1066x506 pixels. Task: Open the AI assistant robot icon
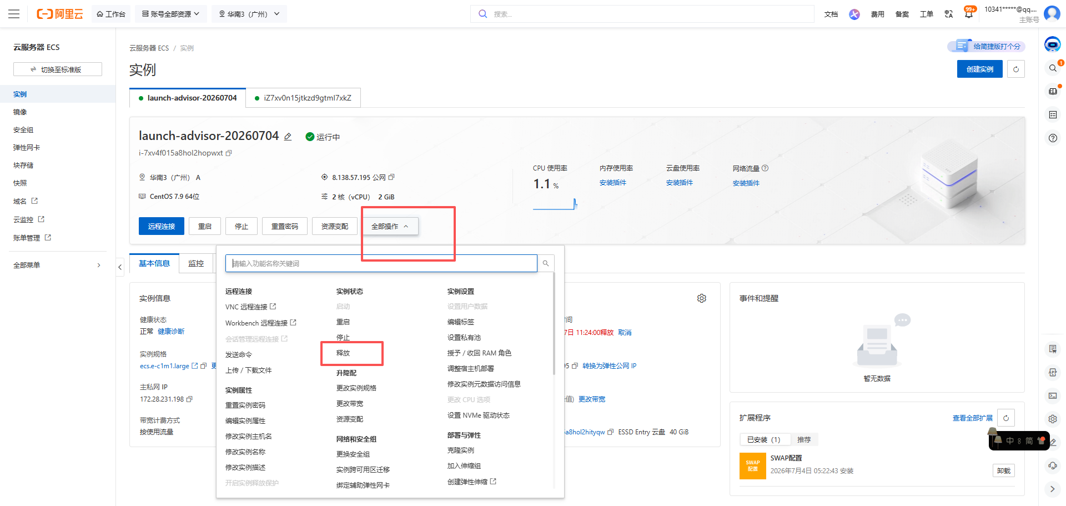click(1053, 44)
